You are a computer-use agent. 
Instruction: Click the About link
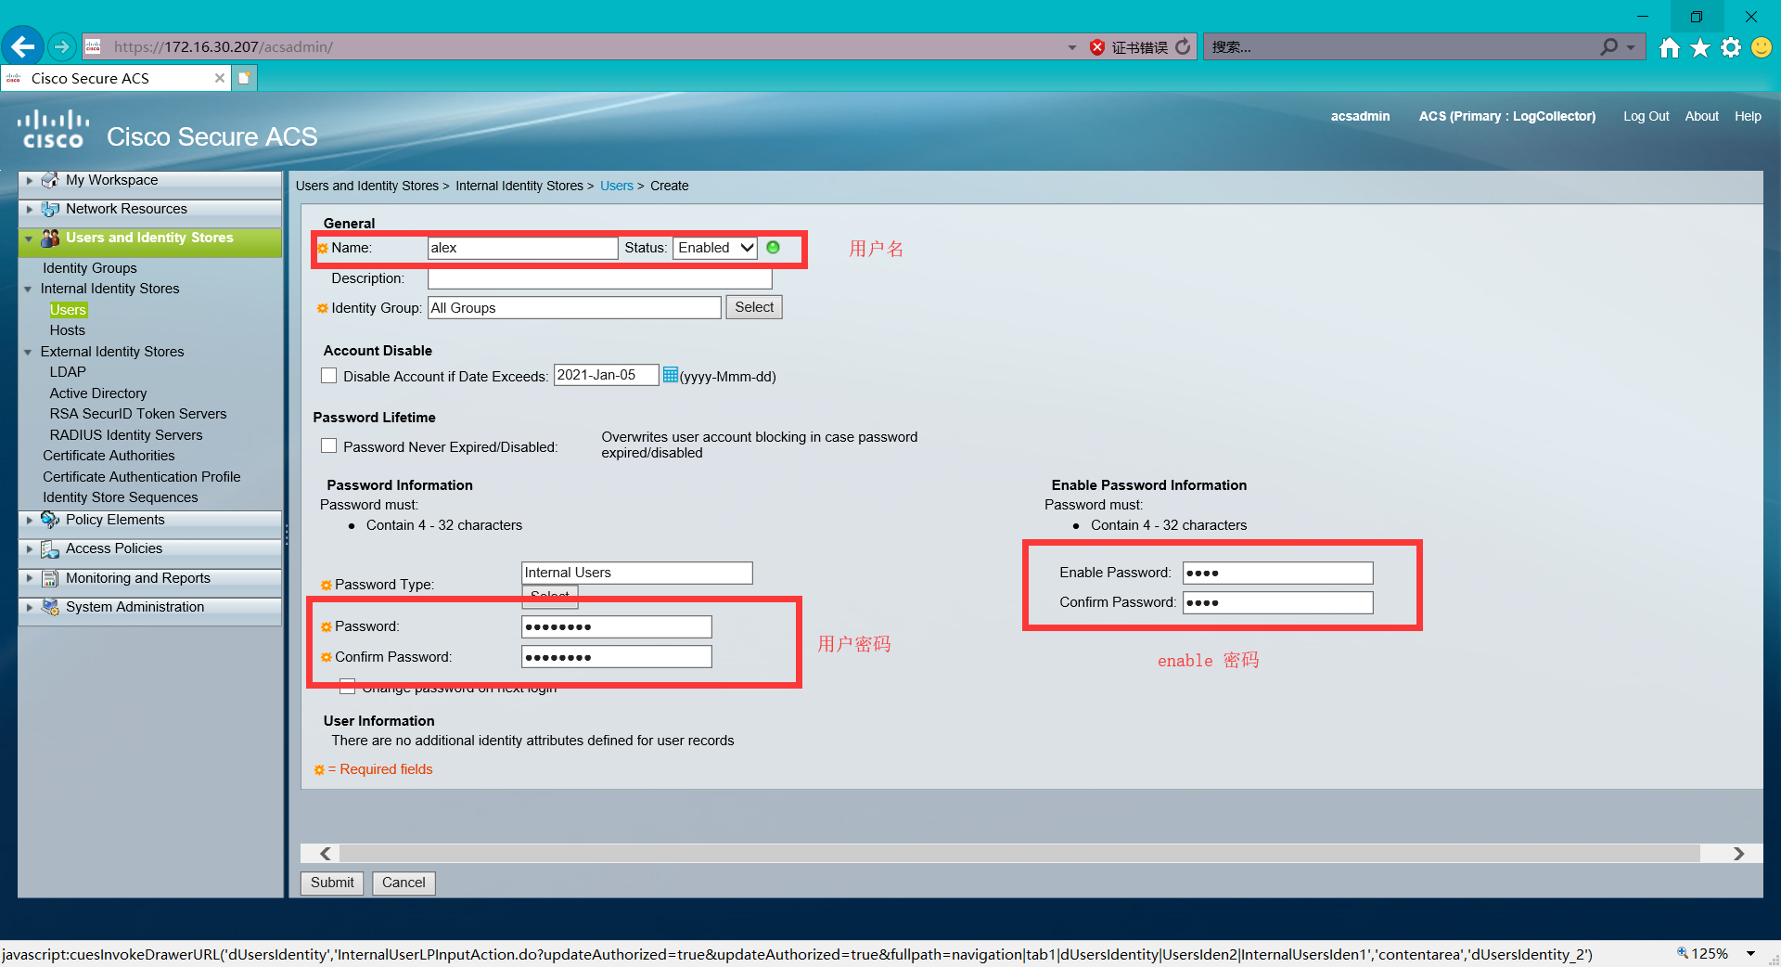point(1701,116)
